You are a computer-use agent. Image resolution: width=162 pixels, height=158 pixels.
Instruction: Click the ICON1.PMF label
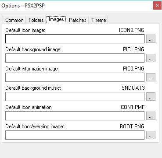coord(132,107)
